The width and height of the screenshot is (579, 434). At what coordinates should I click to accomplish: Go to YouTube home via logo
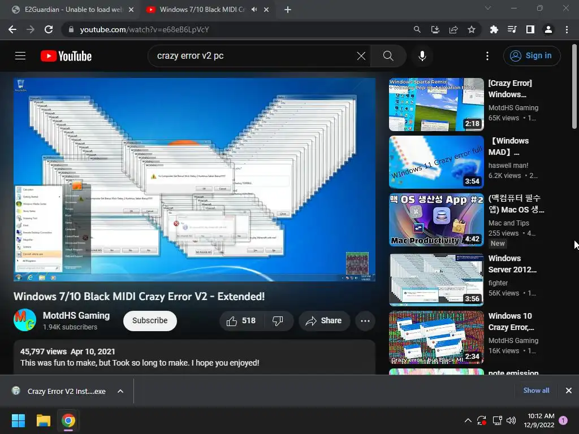[x=66, y=56]
